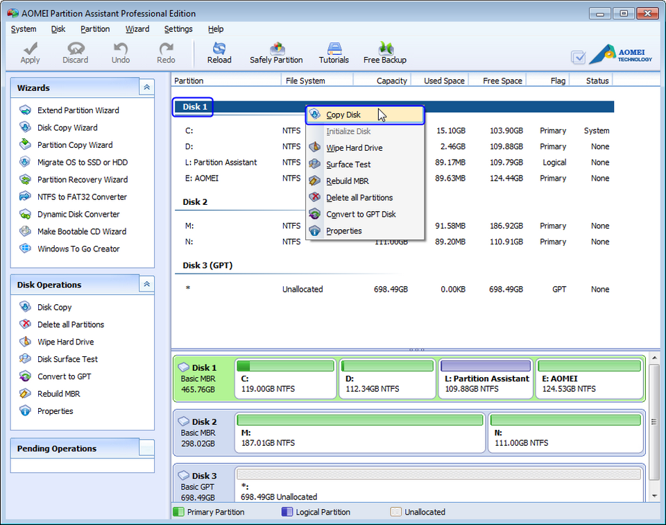The width and height of the screenshot is (666, 525).
Task: Select Disk 3 (GPT) header in list
Action: pyautogui.click(x=207, y=265)
